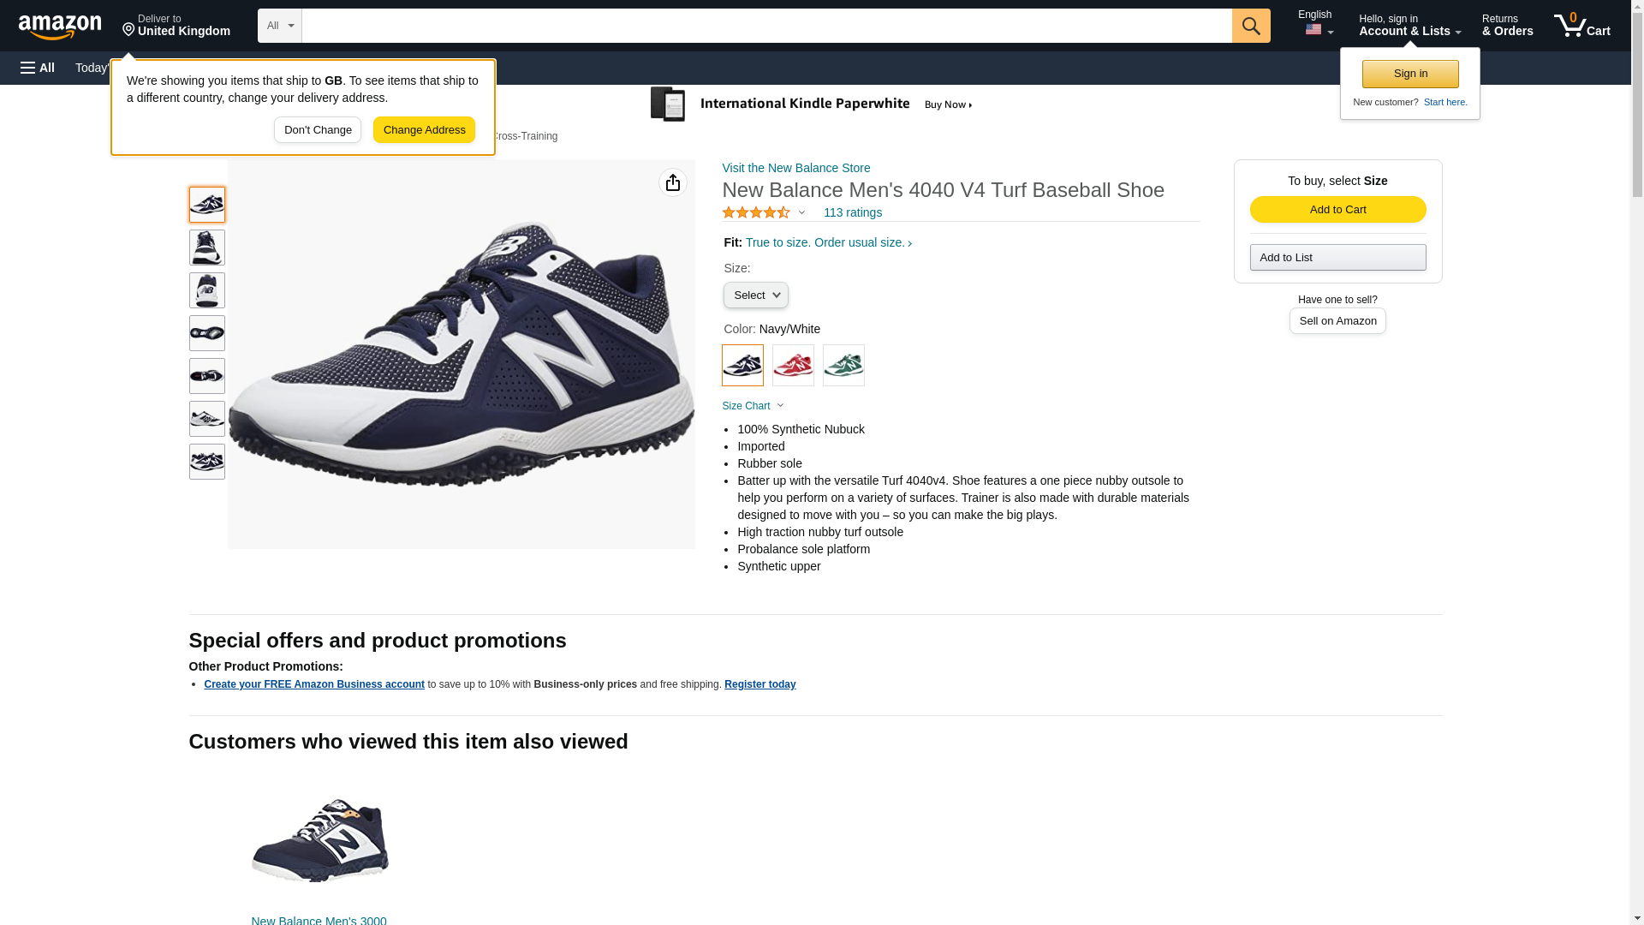Open the 113 ratings link
The height and width of the screenshot is (925, 1644).
tap(852, 212)
